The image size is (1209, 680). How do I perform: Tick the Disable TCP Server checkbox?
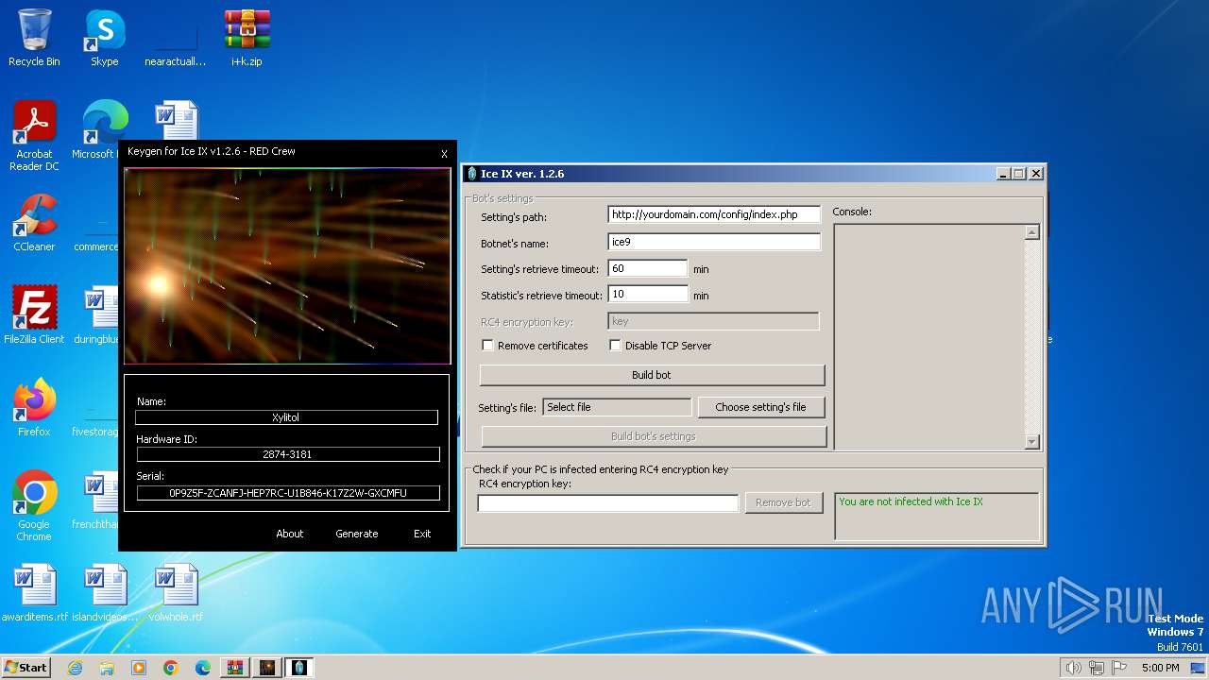[615, 346]
